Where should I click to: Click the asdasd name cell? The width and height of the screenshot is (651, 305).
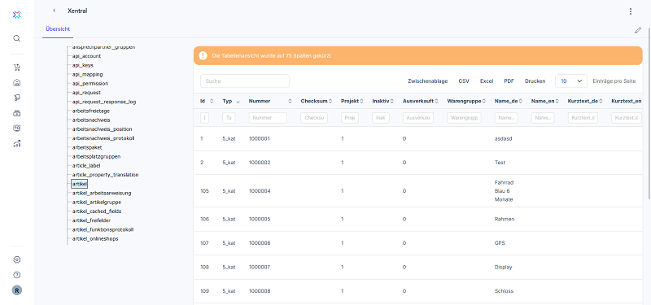tap(504, 138)
